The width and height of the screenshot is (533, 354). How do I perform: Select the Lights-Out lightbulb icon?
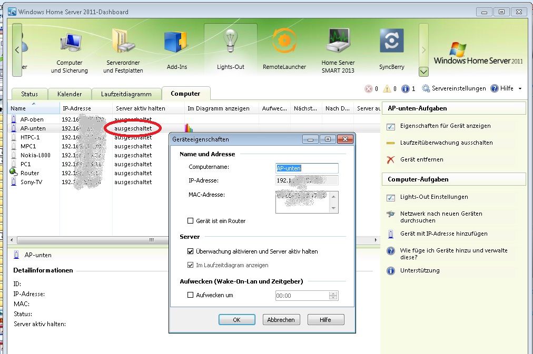pyautogui.click(x=231, y=41)
